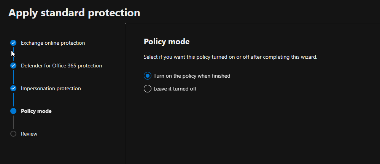Click the 'Leave it turned off' label text

point(175,89)
